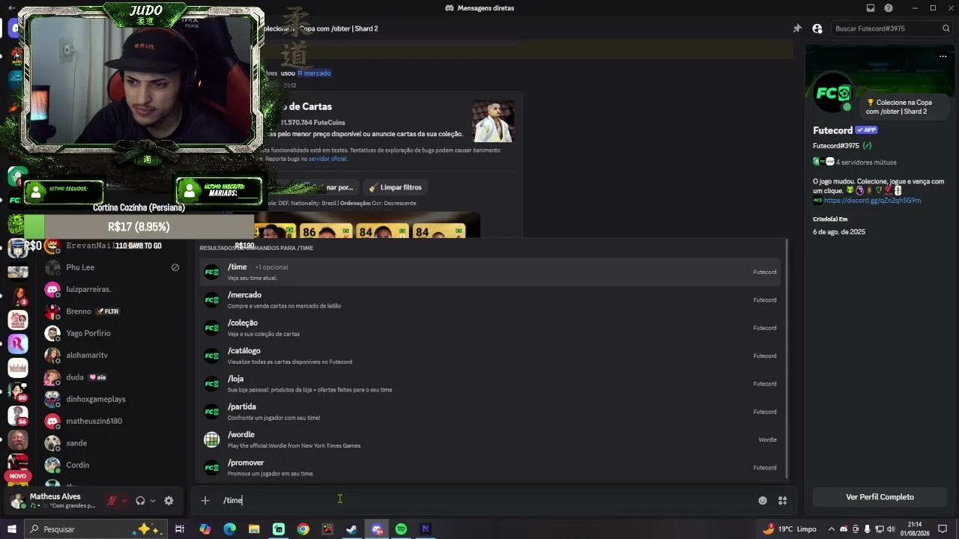959x539 pixels.
Task: Open duda direct message
Action: [112, 377]
